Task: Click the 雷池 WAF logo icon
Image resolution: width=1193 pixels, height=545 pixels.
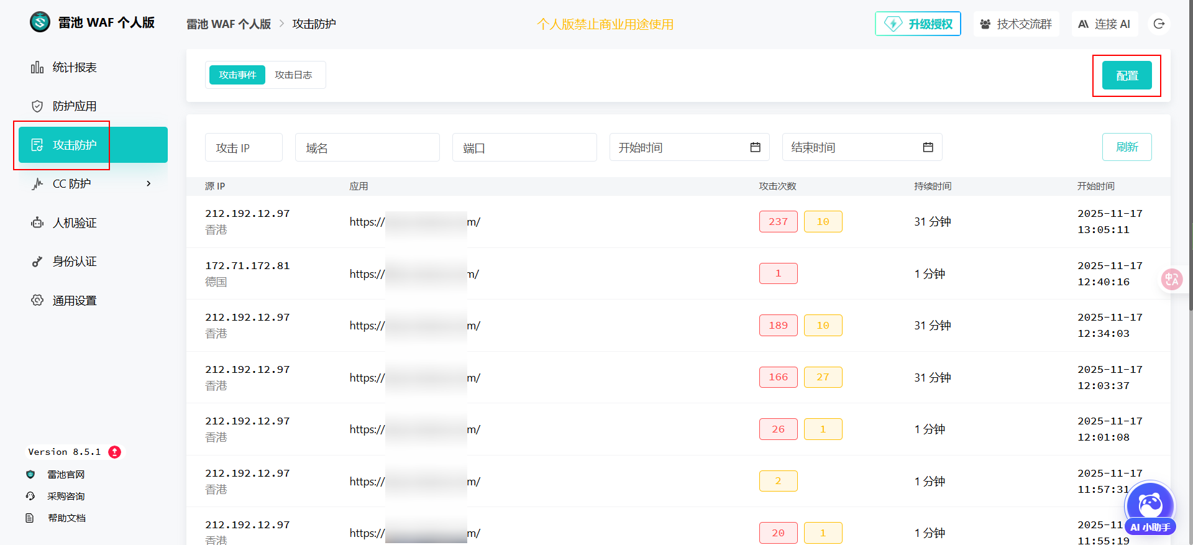Action: (x=40, y=22)
